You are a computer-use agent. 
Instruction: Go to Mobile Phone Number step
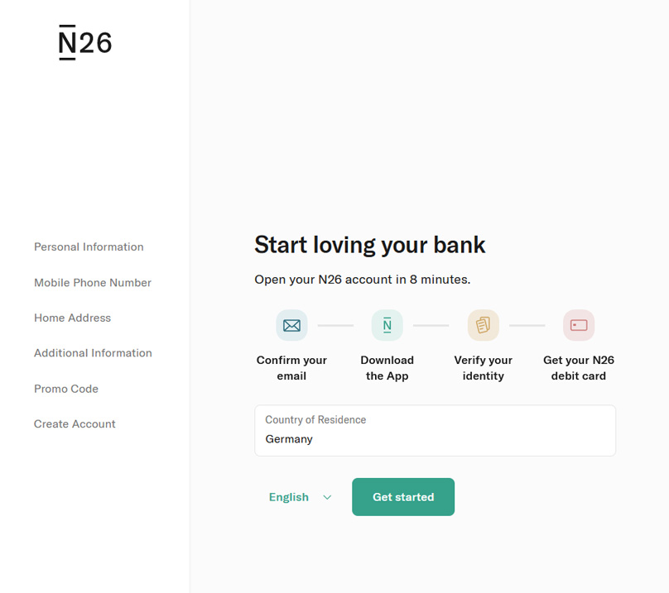point(93,283)
